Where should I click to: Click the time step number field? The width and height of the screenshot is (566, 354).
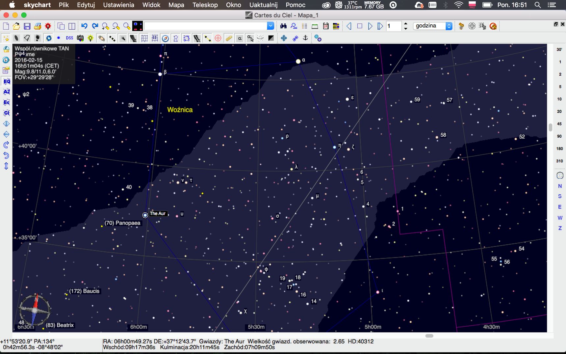(394, 26)
